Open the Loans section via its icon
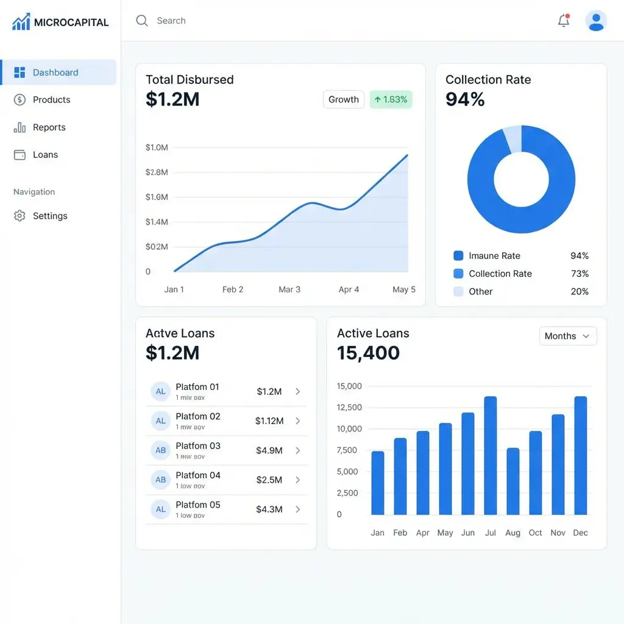The height and width of the screenshot is (624, 624). pyautogui.click(x=19, y=155)
